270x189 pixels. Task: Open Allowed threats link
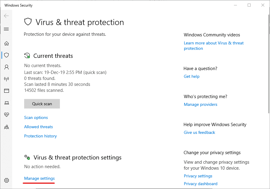click(38, 127)
